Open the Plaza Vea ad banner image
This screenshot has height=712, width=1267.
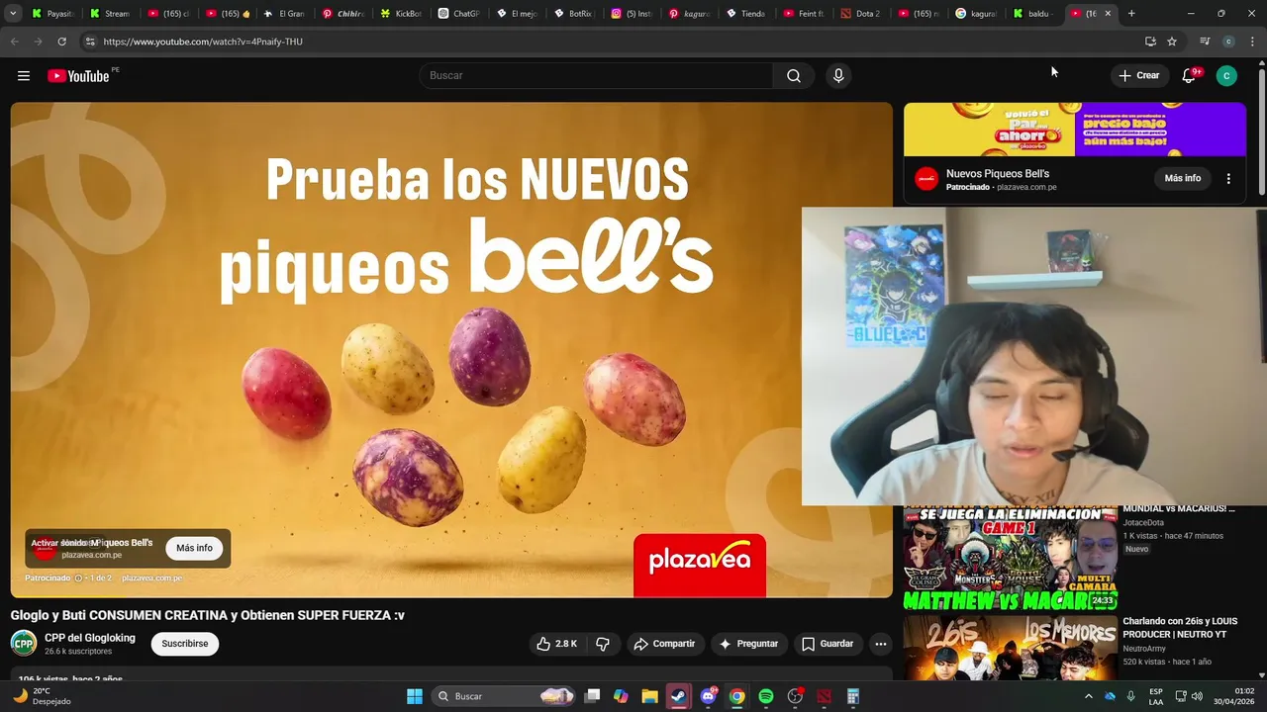[x=1075, y=130]
